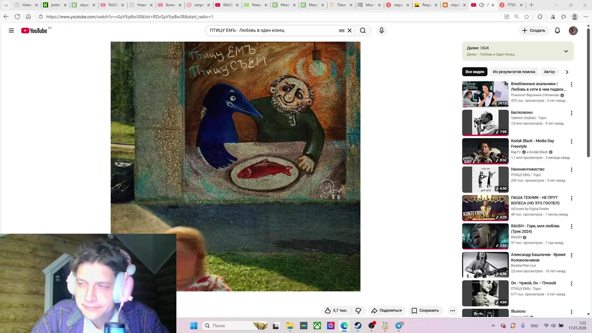592x333 pixels.
Task: Click the browser address bar URL
Action: [129, 17]
